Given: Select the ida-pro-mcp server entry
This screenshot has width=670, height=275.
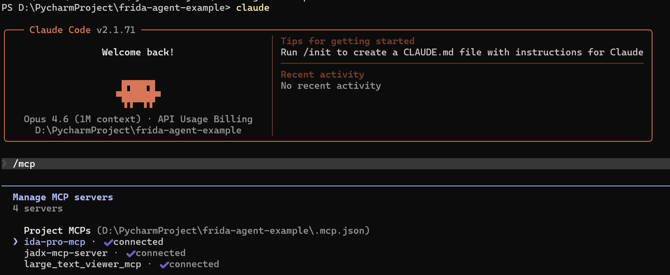Looking at the screenshot, I should pos(55,242).
